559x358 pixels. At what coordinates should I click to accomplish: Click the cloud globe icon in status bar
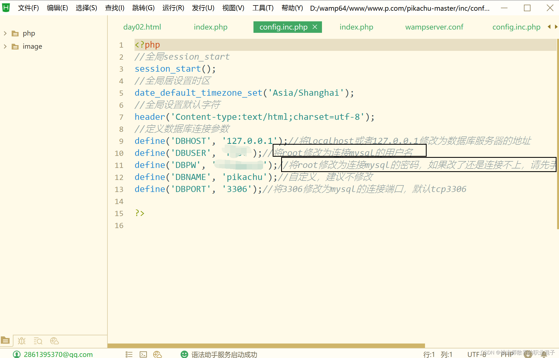click(158, 354)
